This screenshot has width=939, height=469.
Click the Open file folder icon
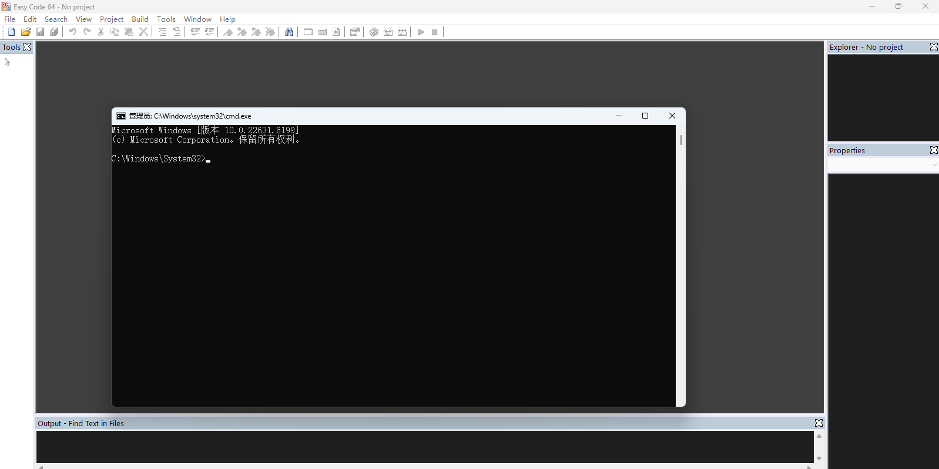[26, 32]
